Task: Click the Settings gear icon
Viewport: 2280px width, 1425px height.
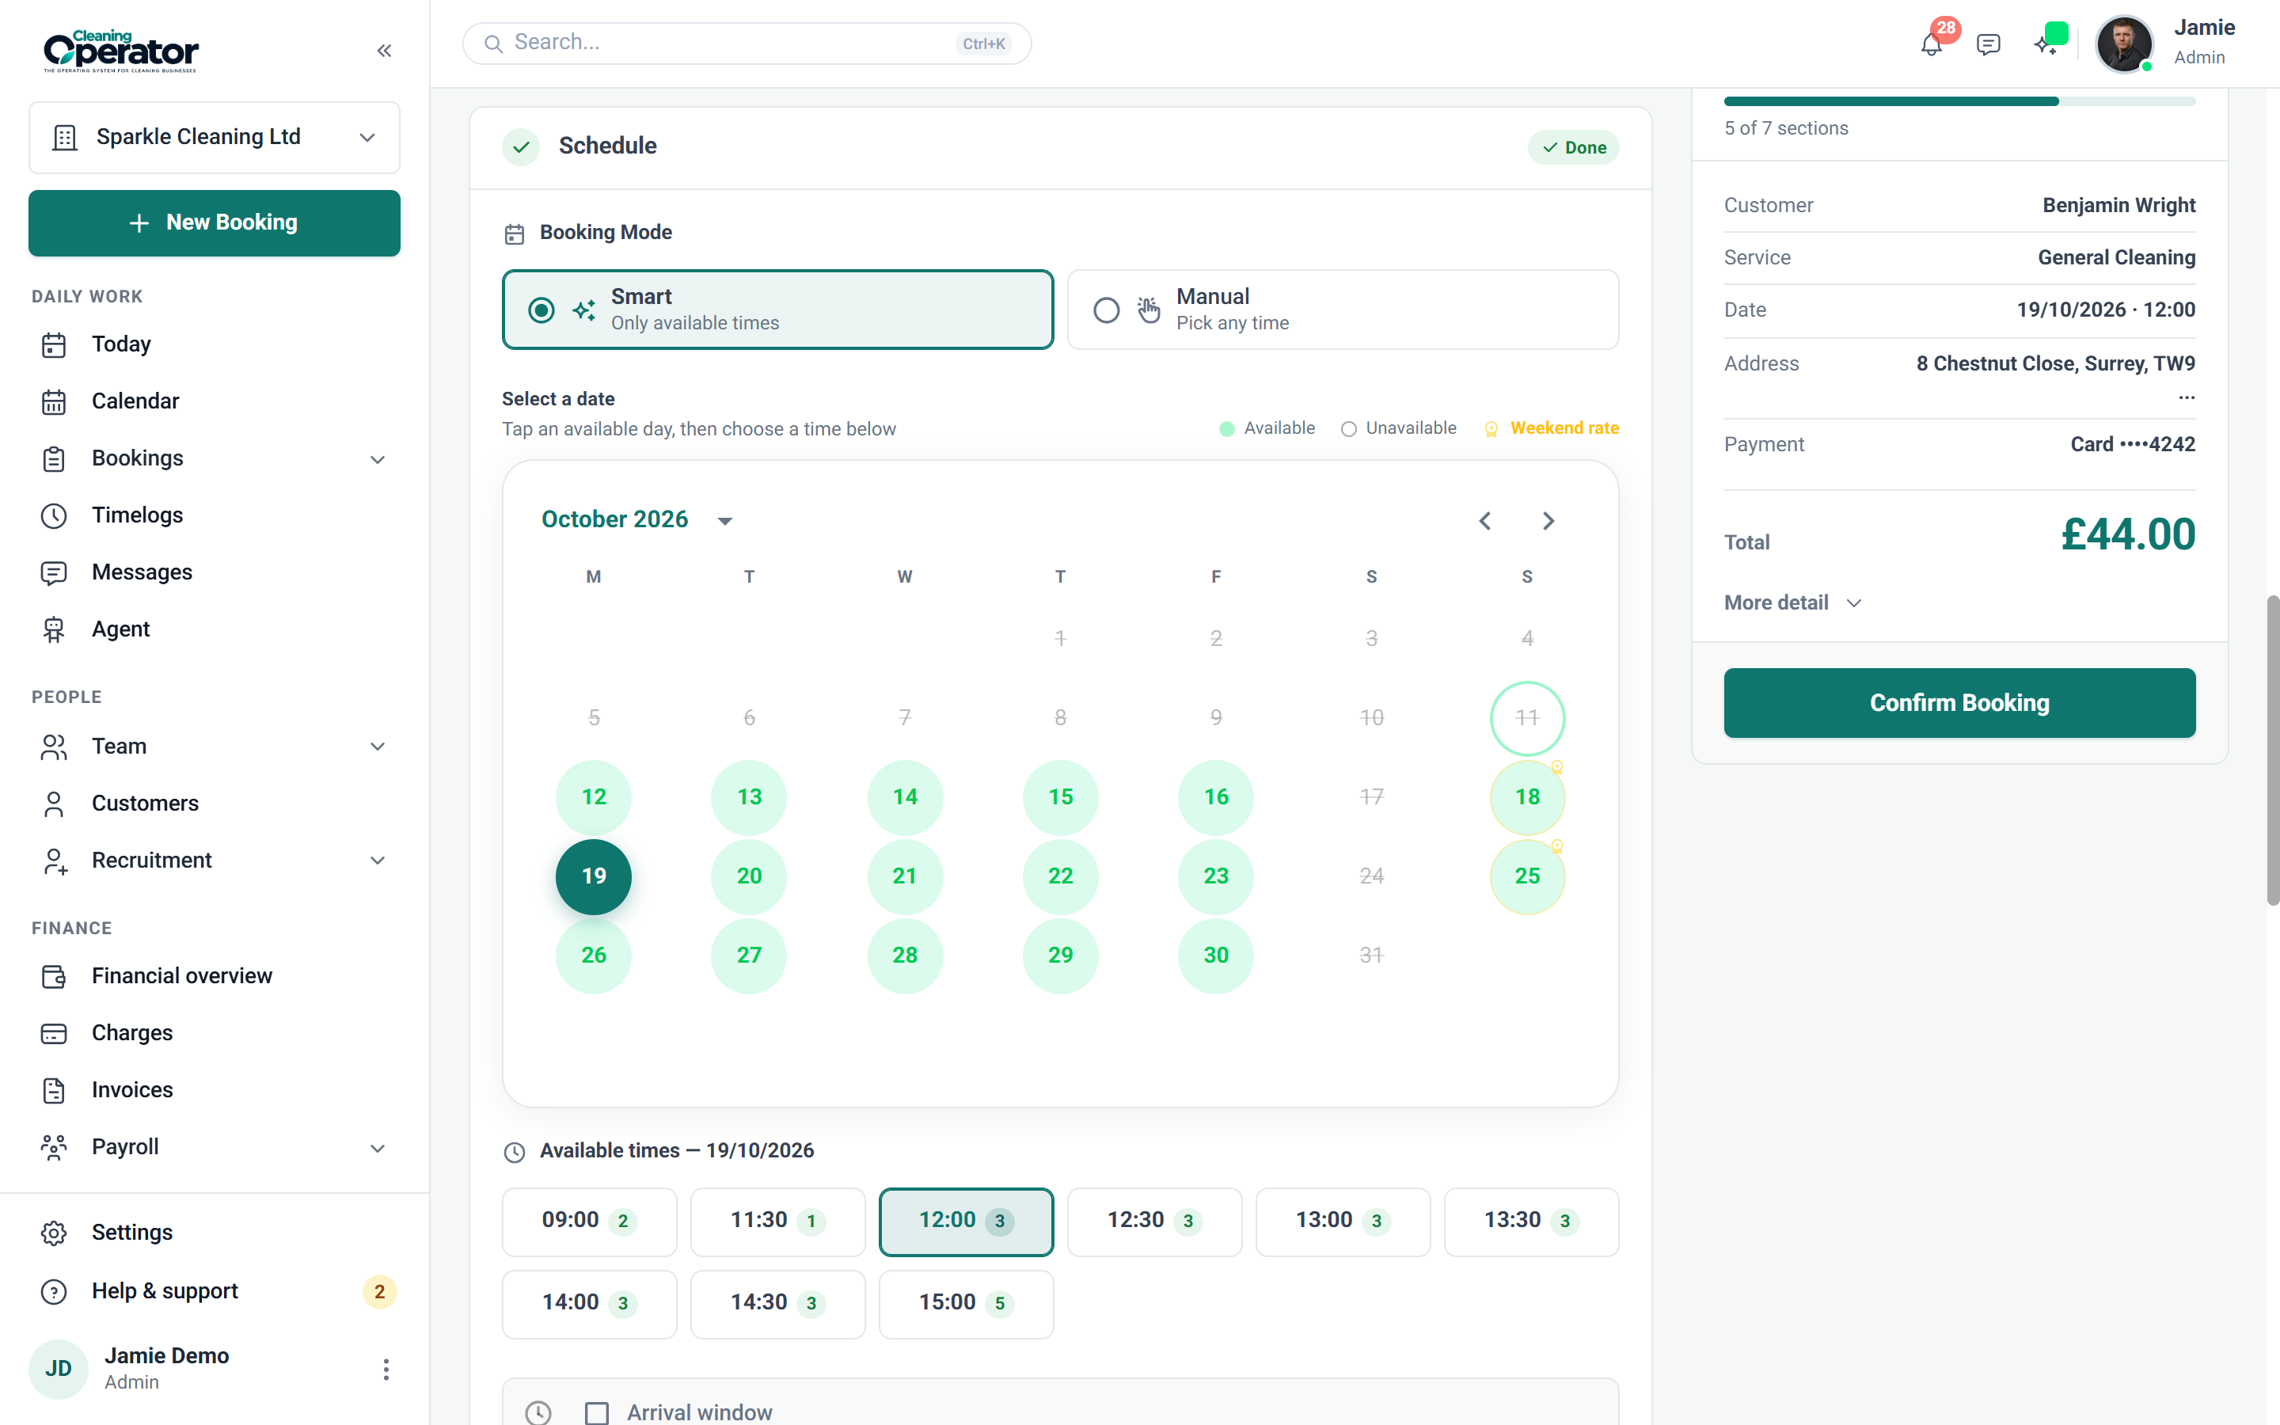Action: (x=54, y=1233)
